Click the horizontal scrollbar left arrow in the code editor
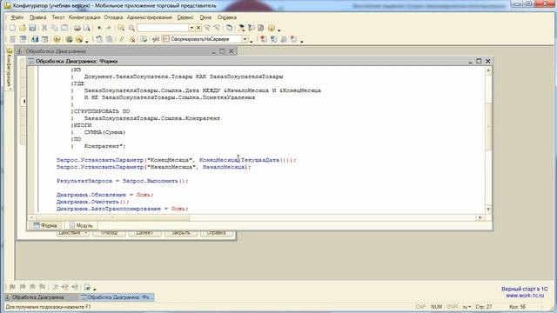 tap(31, 217)
